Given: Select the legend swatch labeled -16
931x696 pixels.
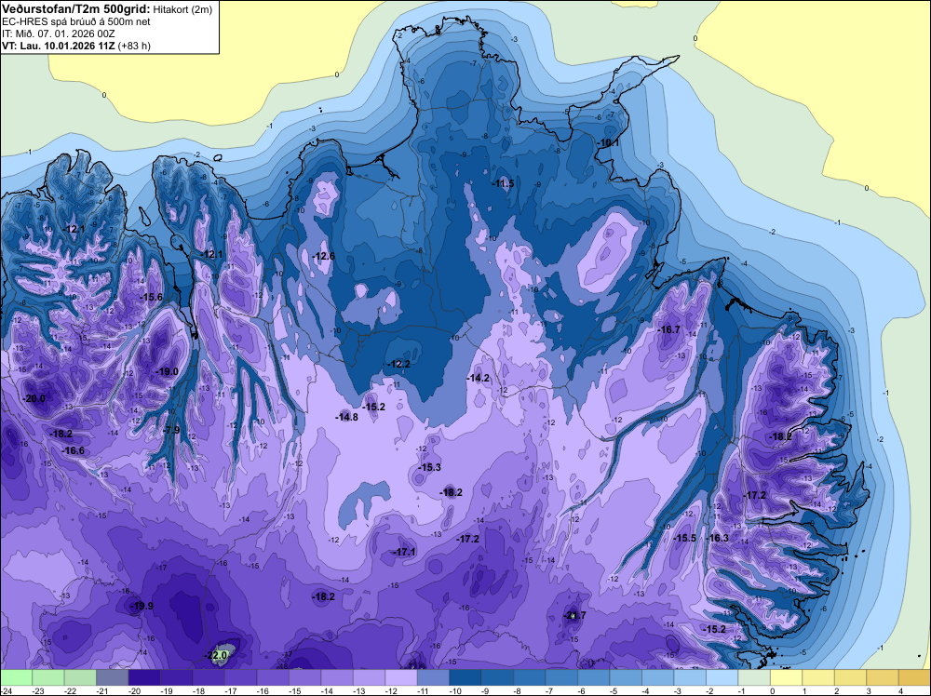Looking at the screenshot, I should 273,677.
